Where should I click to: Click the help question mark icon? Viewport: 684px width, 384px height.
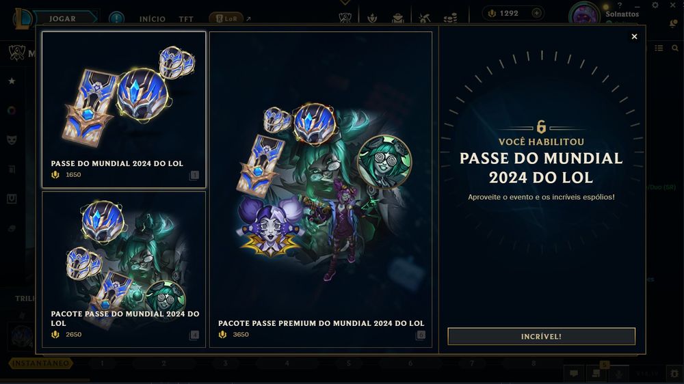(x=620, y=5)
